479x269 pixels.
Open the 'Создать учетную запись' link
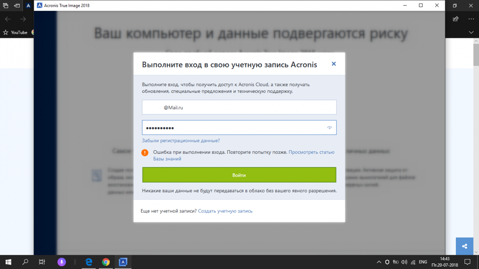225,211
